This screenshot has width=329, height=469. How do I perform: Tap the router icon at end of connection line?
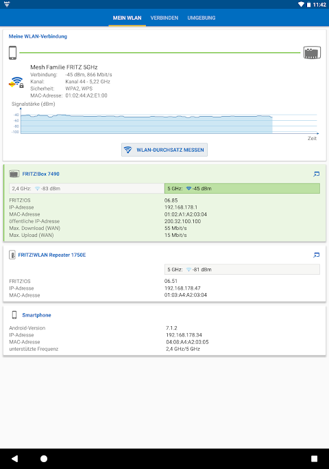tap(312, 53)
